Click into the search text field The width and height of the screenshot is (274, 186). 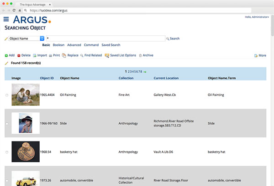(105, 38)
